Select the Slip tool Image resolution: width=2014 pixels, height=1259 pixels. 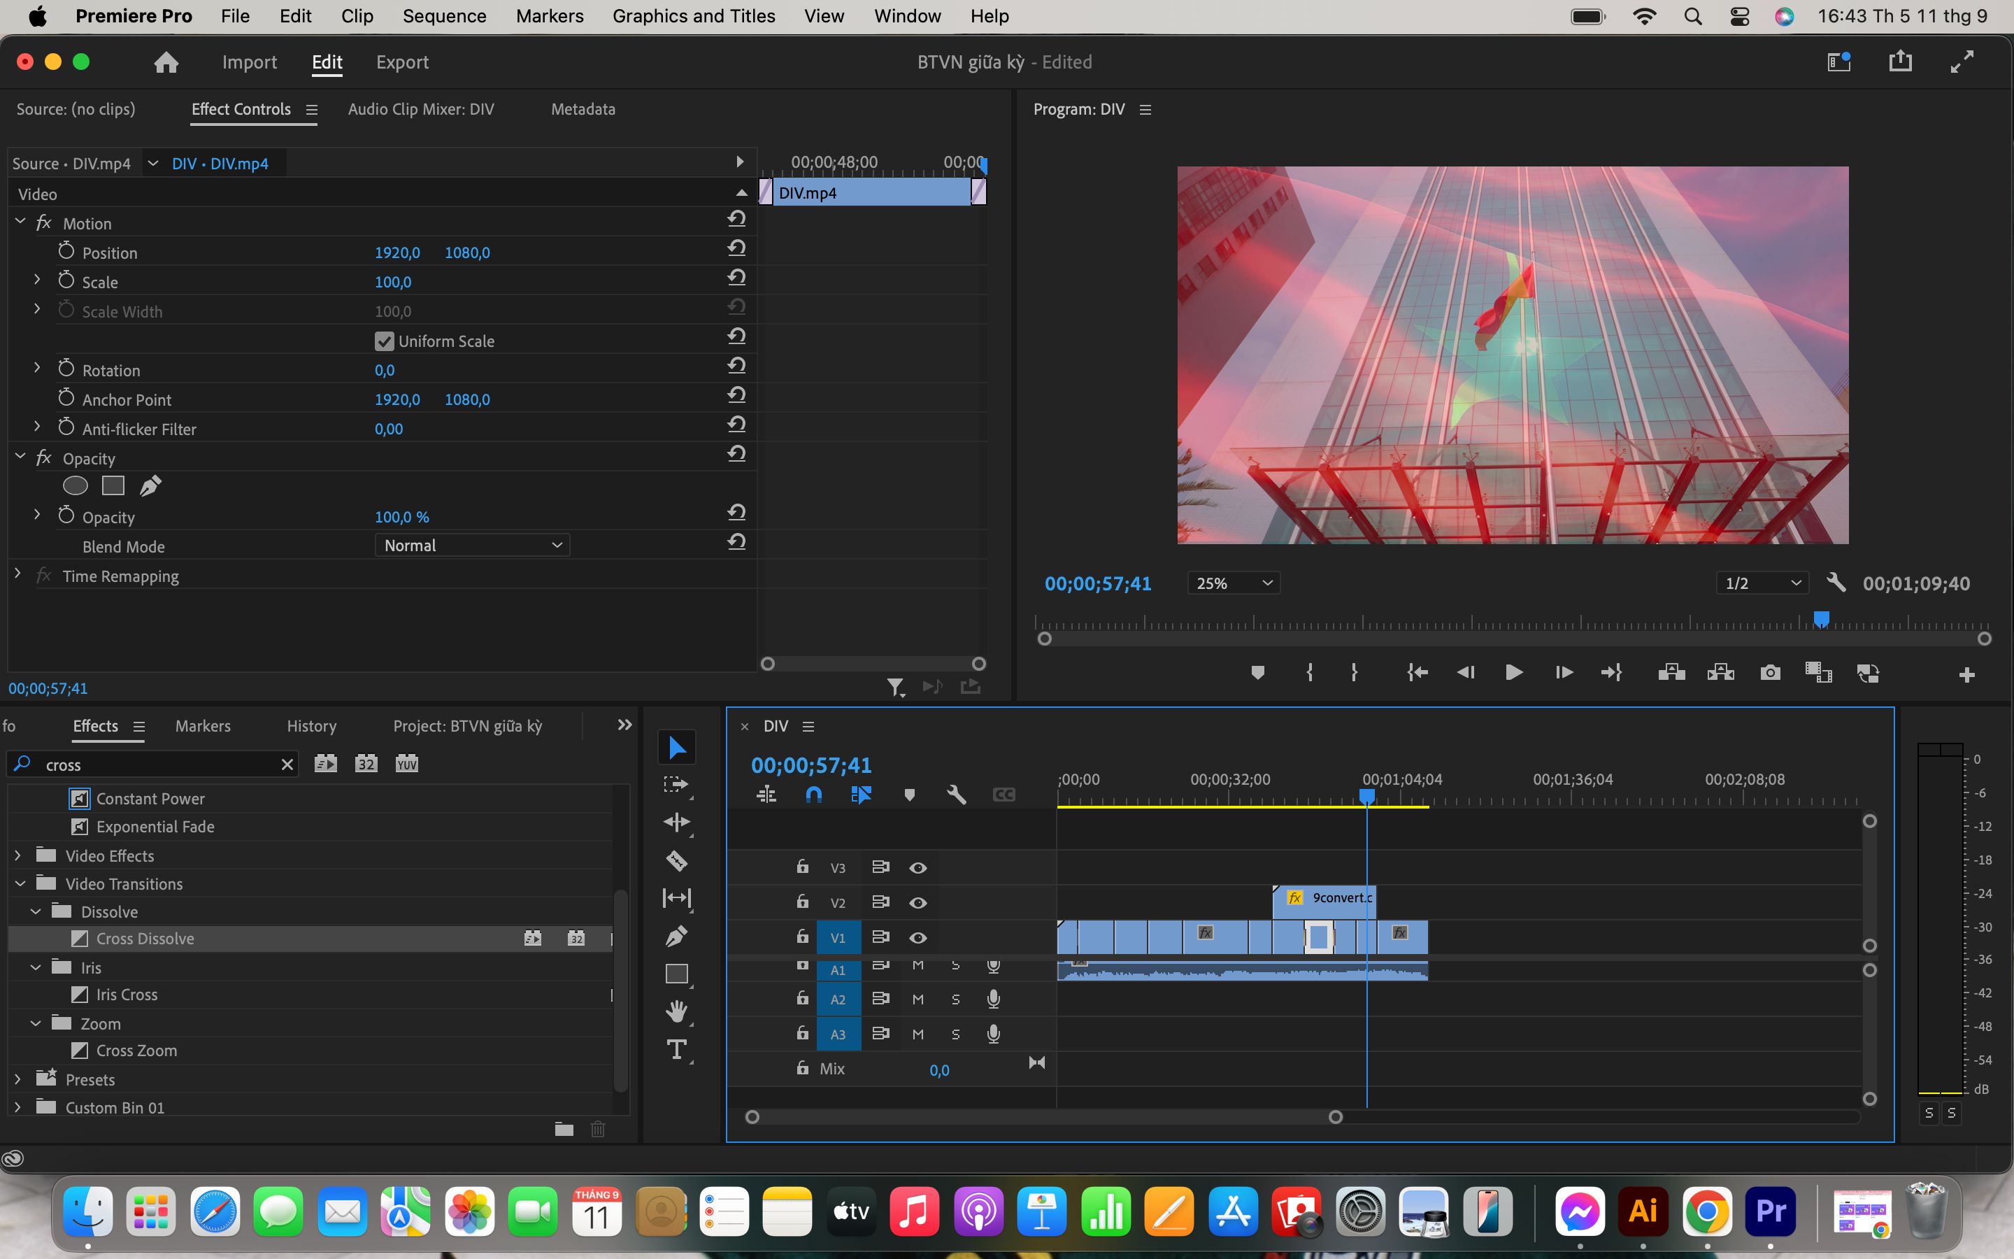[677, 897]
